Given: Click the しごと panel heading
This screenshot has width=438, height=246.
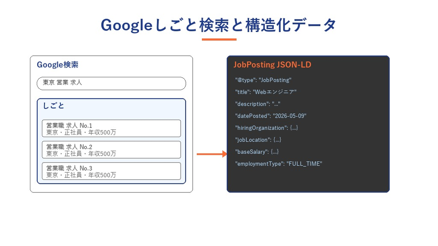Looking at the screenshot, I should 54,106.
